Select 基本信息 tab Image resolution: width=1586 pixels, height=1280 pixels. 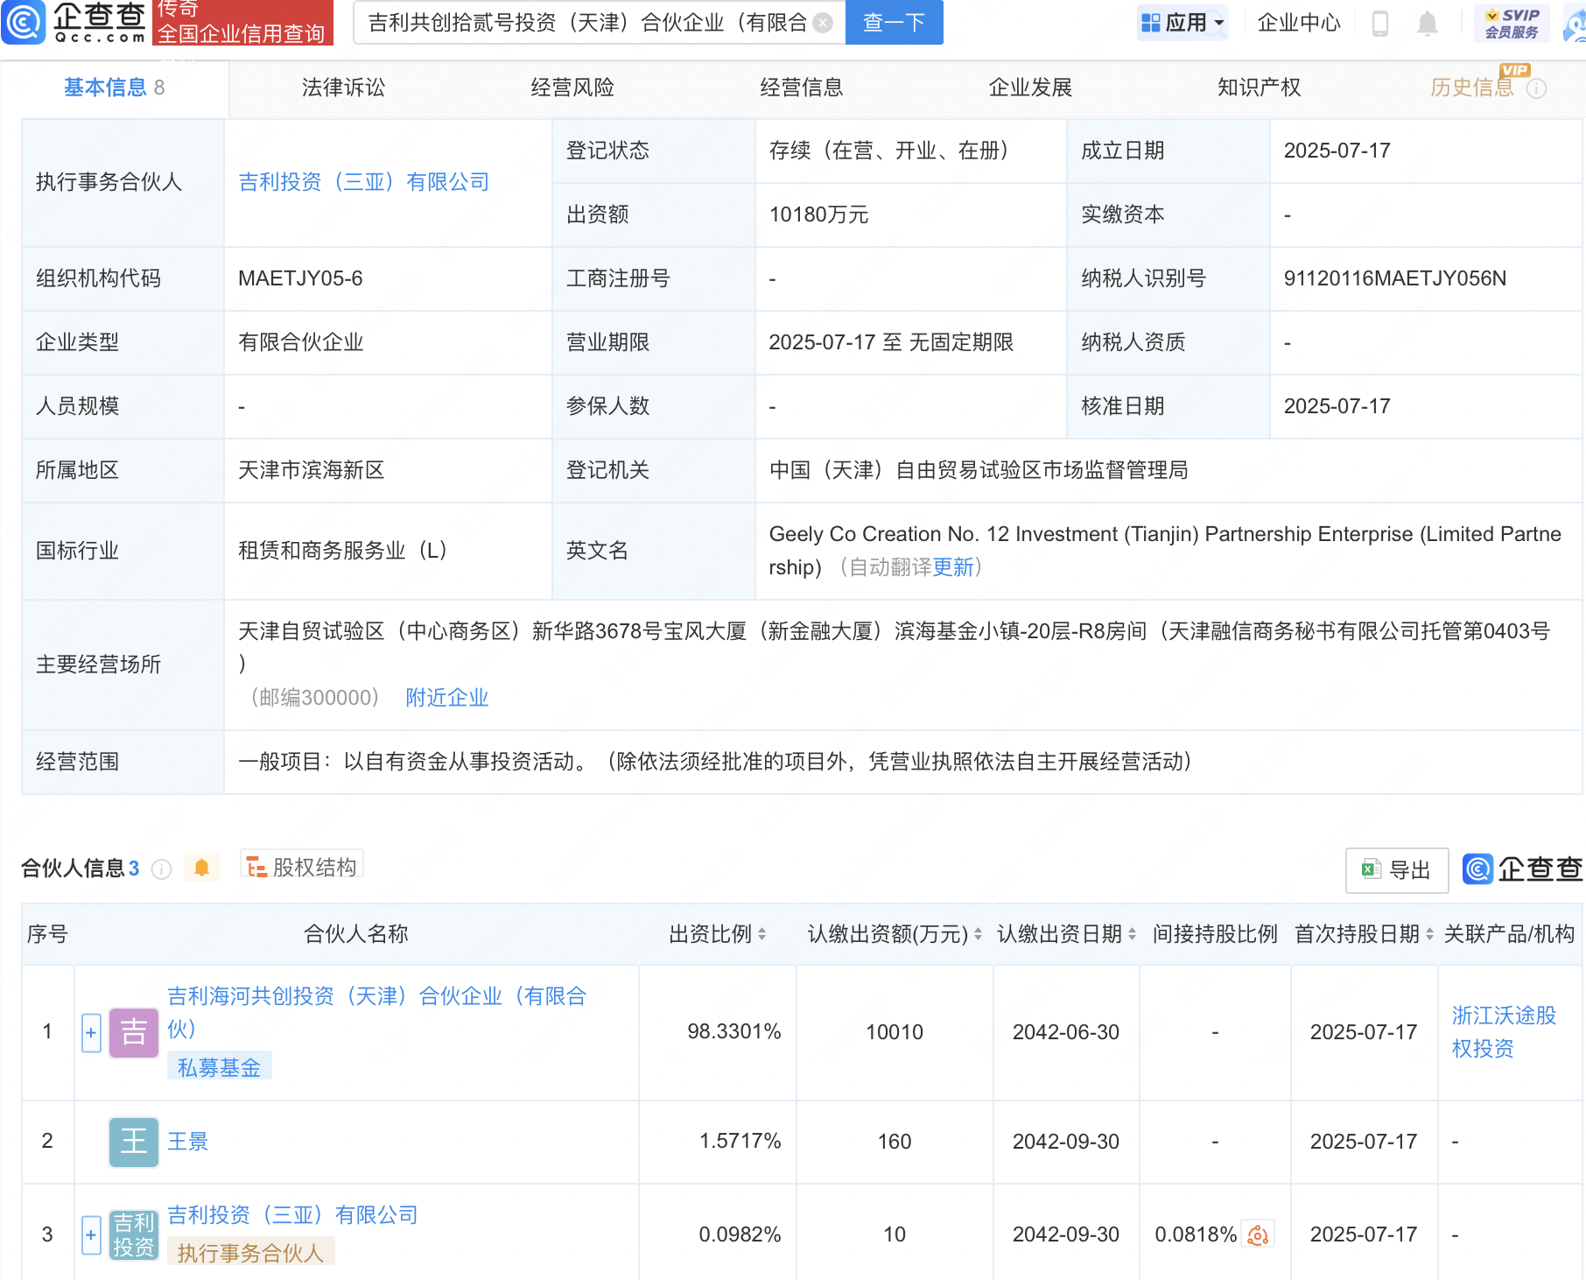[114, 88]
